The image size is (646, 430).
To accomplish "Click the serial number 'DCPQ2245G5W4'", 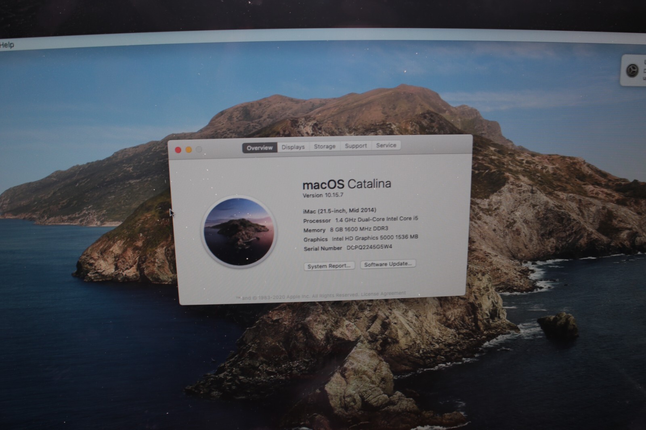I will pos(369,247).
